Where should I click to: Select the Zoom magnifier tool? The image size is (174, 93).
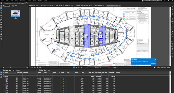tap(81, 67)
